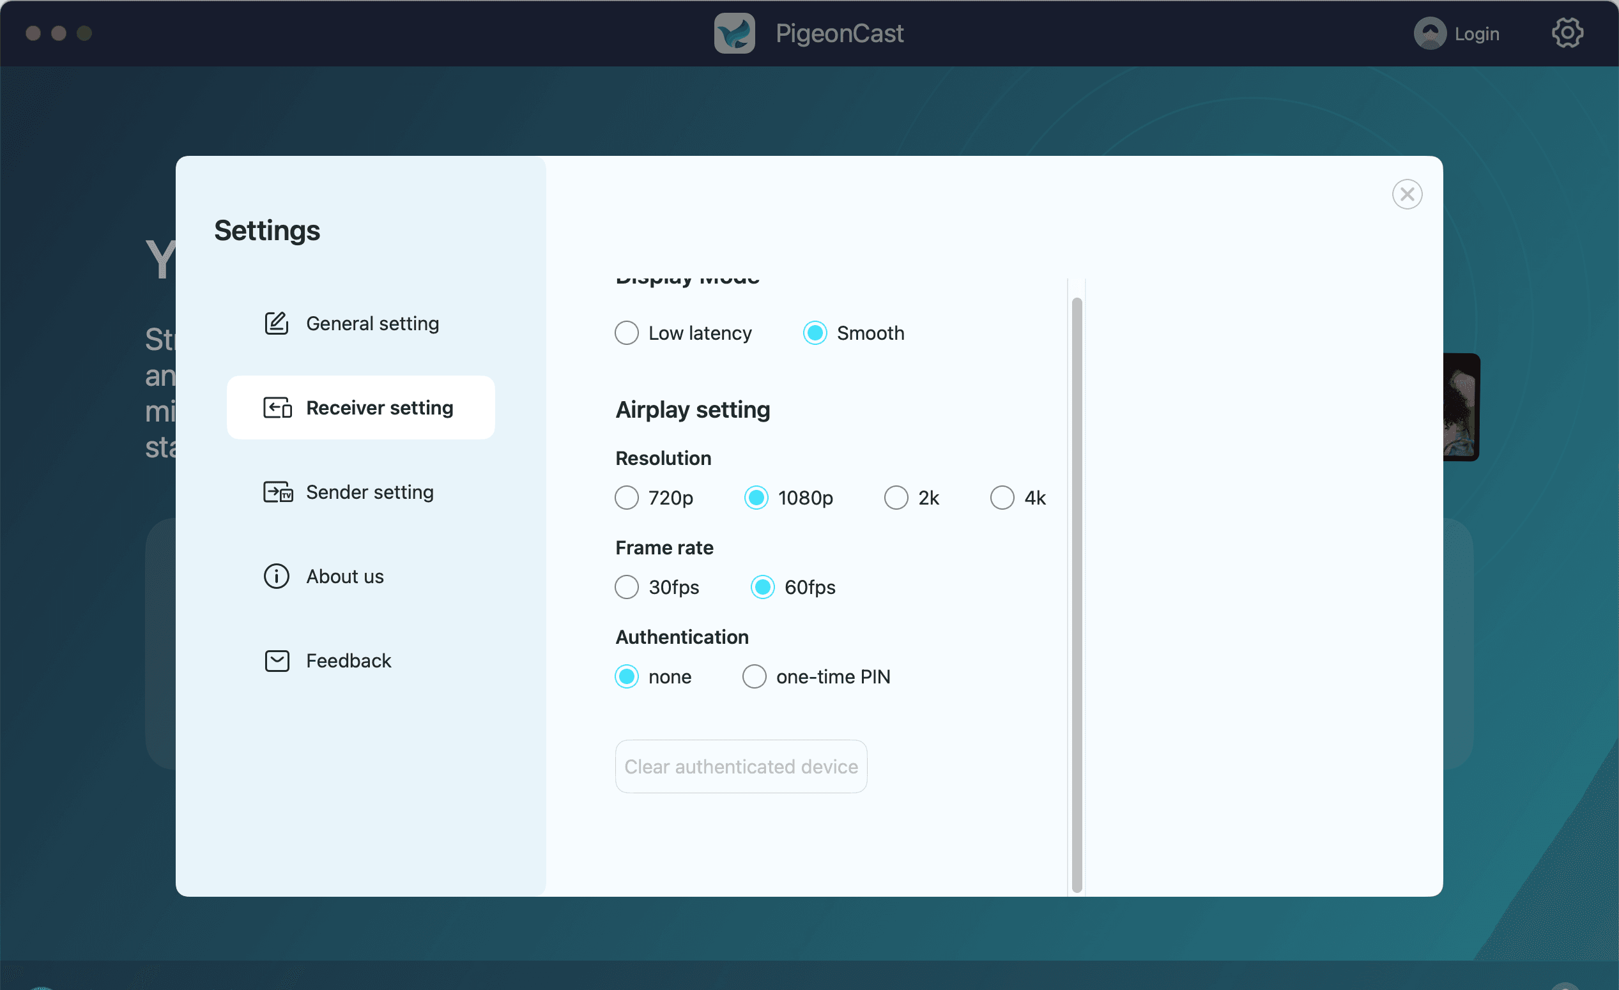The width and height of the screenshot is (1619, 990).
Task: Click the Airplay setting heading
Action: 693,410
